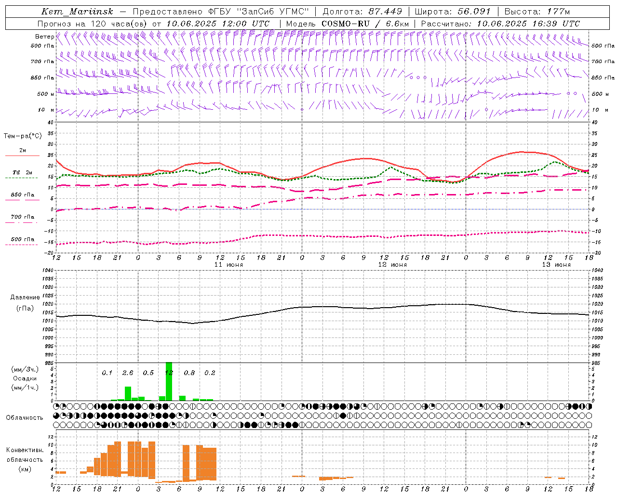Click the Ветер wind panel label

(44, 37)
